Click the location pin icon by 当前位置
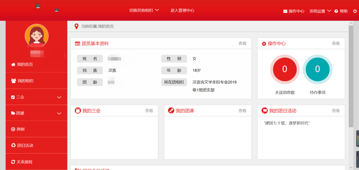Image resolution: width=359 pixels, height=170 pixels. (x=77, y=26)
